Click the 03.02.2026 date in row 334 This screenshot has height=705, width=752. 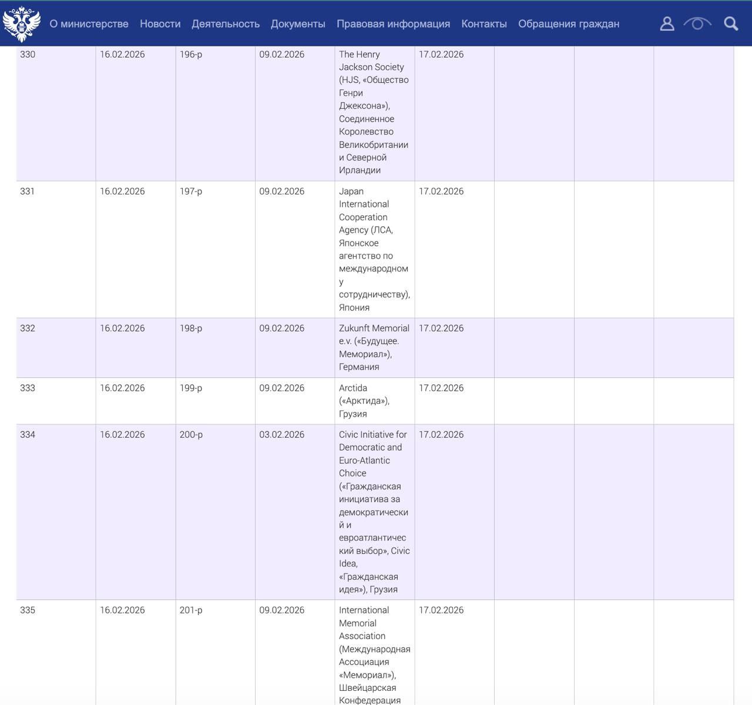pyautogui.click(x=281, y=435)
